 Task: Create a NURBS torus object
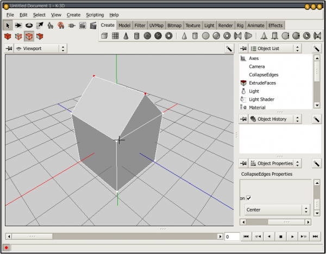click(306, 36)
